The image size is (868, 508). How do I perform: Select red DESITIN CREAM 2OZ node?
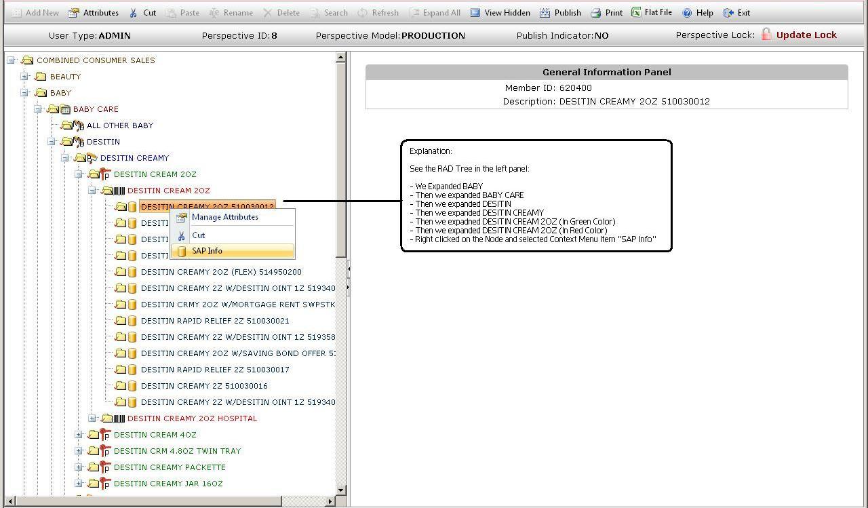coord(169,191)
